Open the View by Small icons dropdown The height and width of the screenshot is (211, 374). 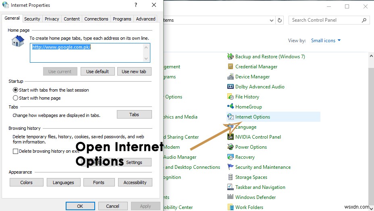pyautogui.click(x=326, y=41)
